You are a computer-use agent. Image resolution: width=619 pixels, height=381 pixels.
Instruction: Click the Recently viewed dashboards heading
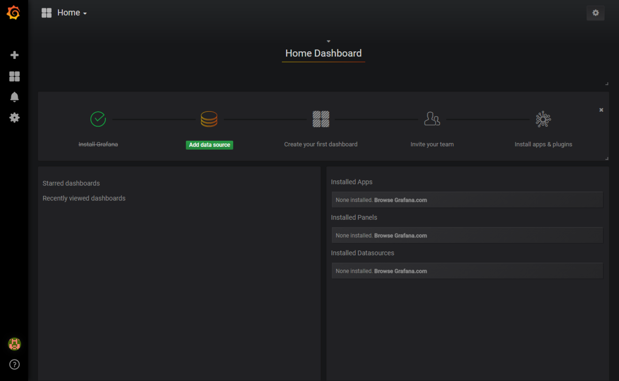[x=84, y=198]
